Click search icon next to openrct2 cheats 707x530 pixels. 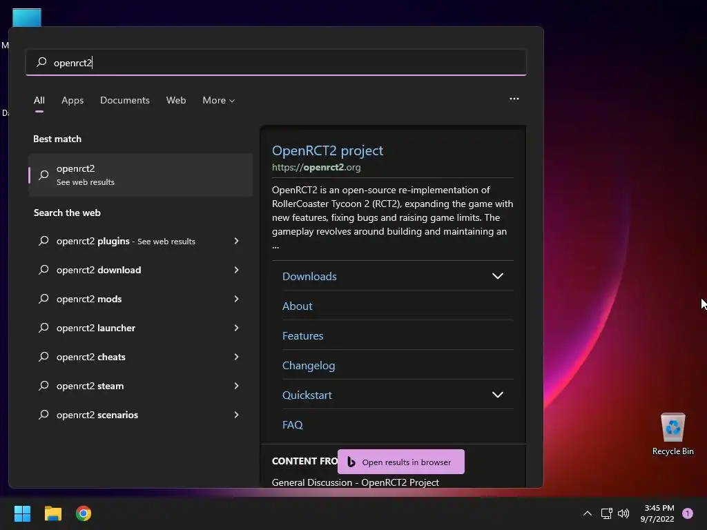coord(43,357)
